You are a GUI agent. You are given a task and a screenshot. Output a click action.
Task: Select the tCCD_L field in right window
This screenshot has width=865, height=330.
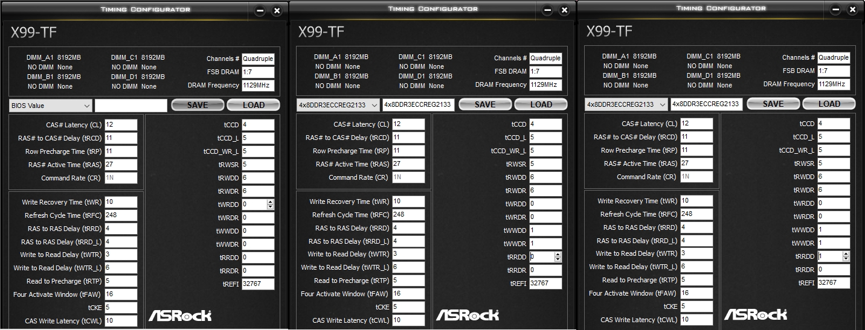click(x=834, y=137)
